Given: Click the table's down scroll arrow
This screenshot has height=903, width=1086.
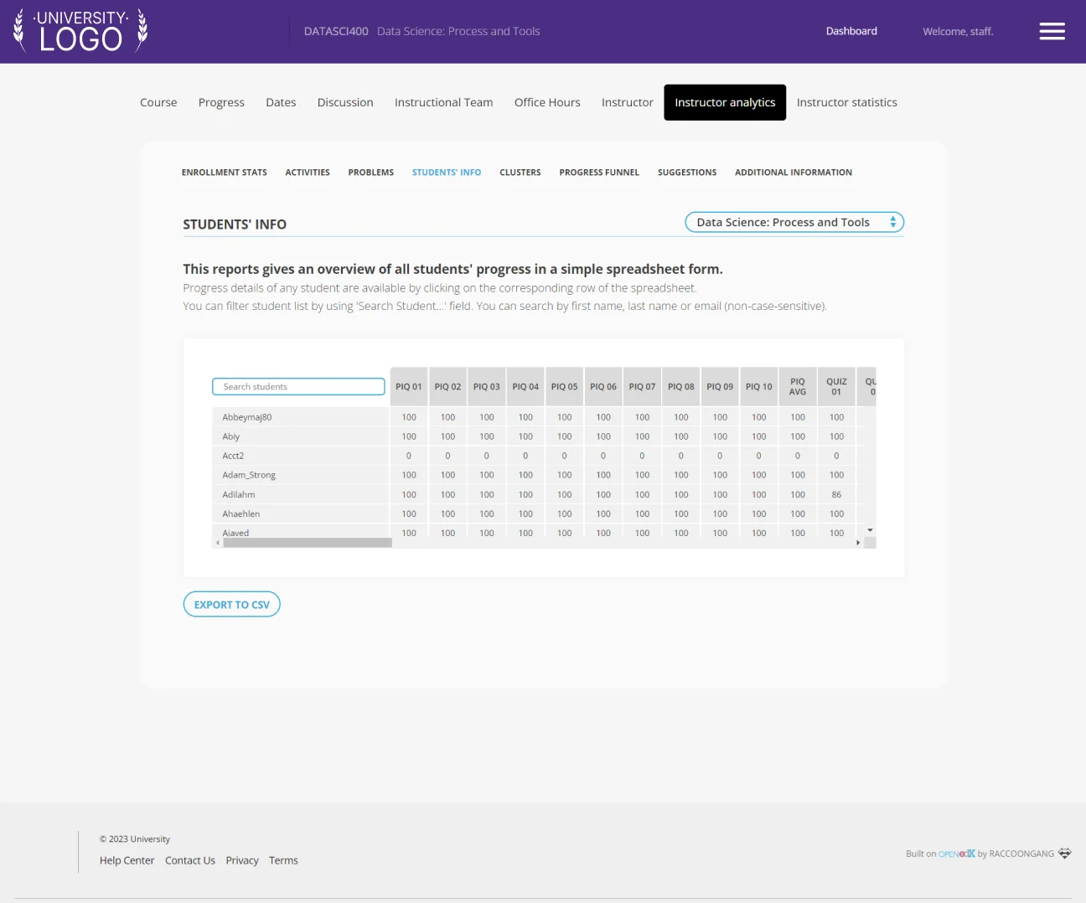Looking at the screenshot, I should (870, 530).
